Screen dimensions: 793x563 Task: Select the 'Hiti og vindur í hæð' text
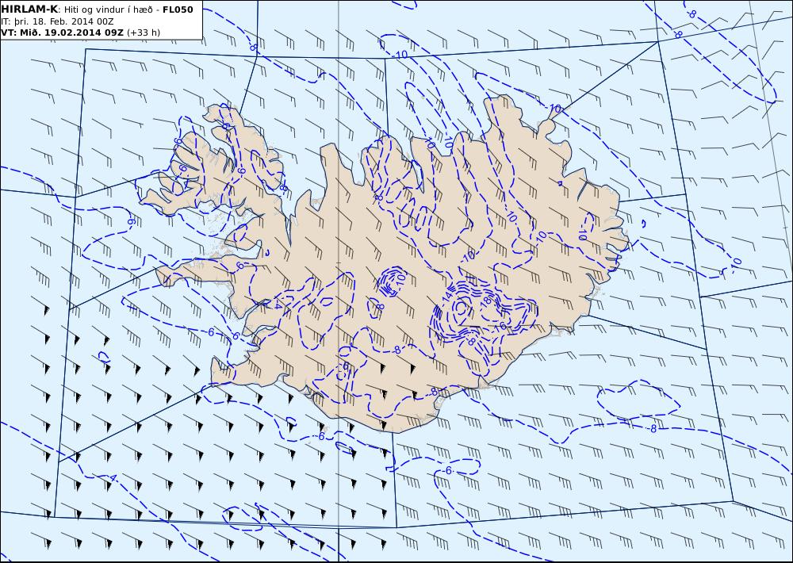tap(108, 10)
